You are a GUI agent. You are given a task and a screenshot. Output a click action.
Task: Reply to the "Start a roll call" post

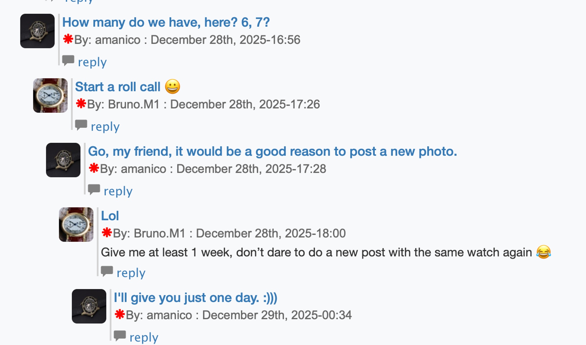point(105,127)
